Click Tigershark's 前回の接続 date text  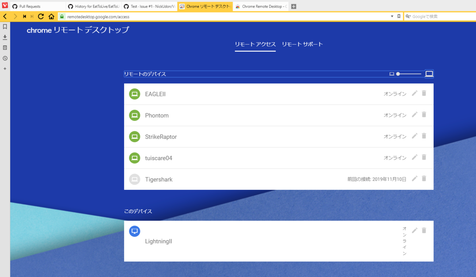pyautogui.click(x=377, y=180)
